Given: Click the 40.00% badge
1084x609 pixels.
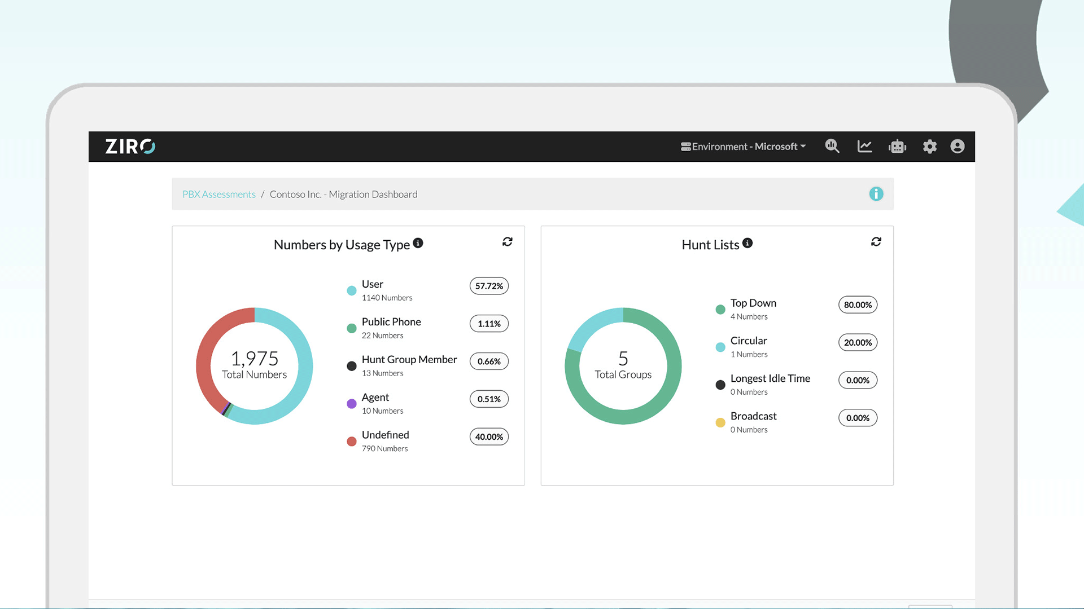Looking at the screenshot, I should click(489, 437).
